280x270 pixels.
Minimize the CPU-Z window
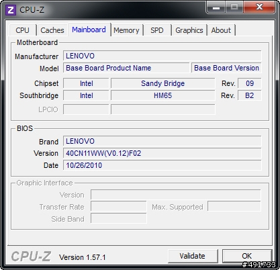pos(216,7)
